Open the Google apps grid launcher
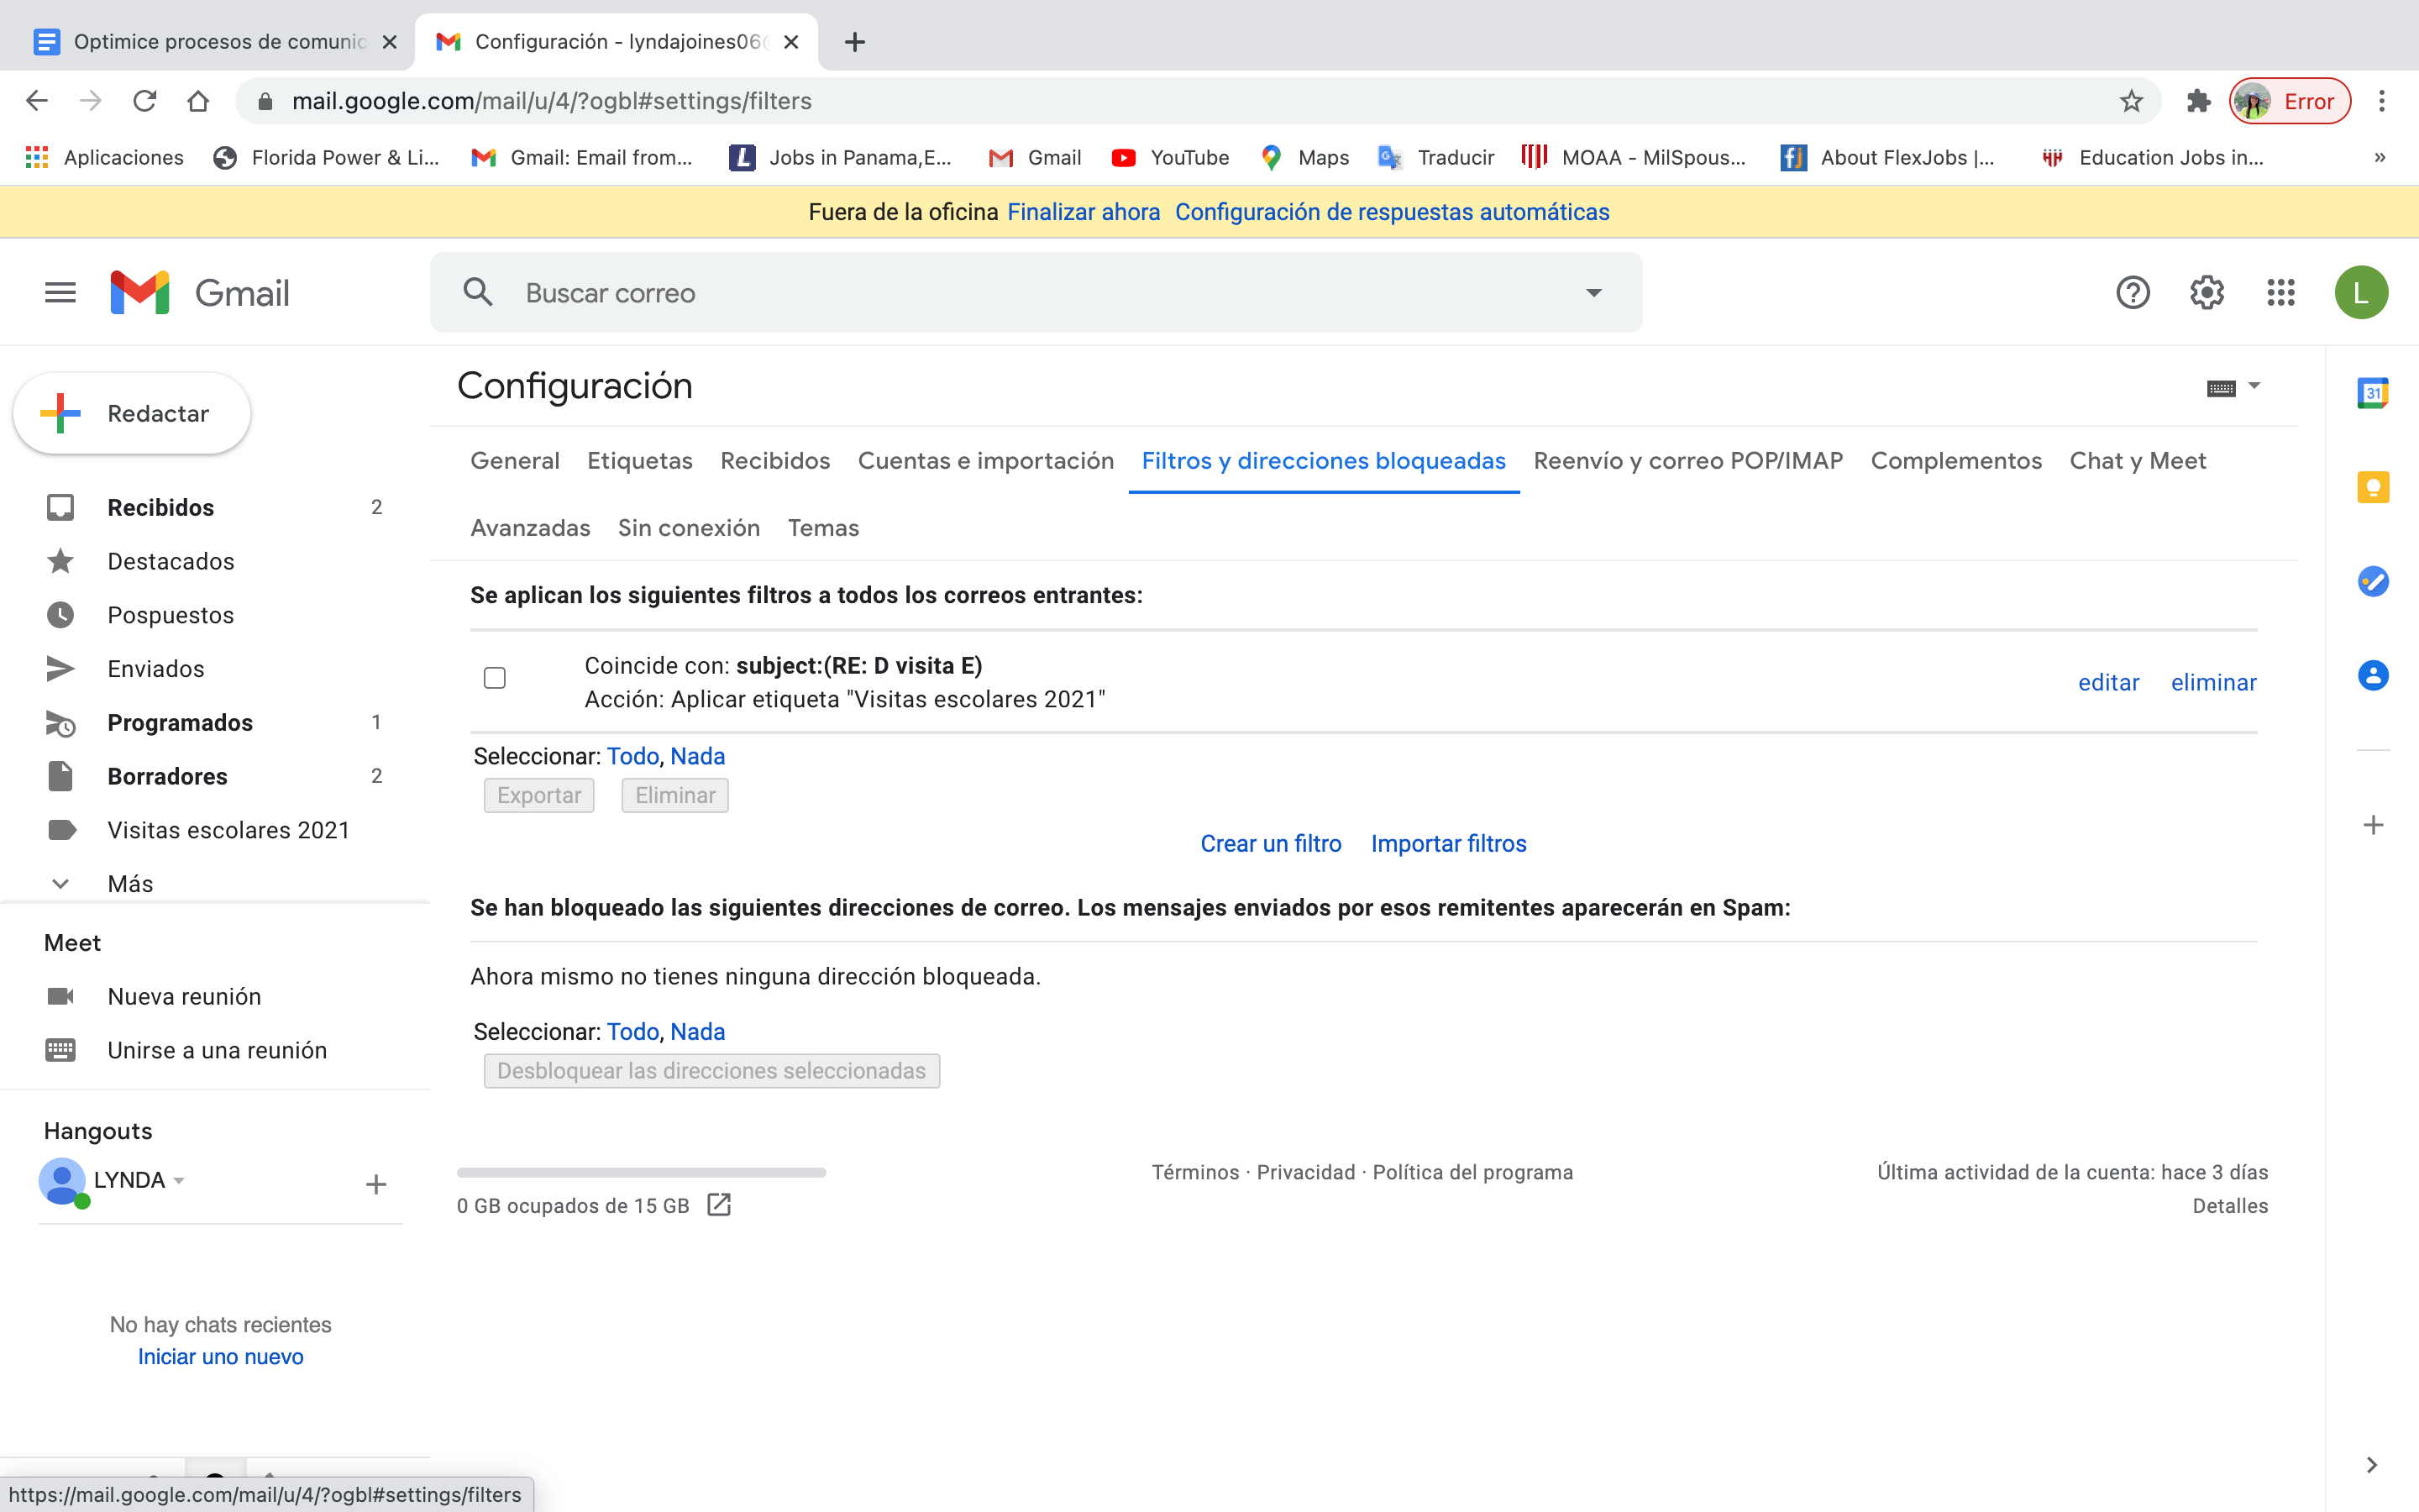This screenshot has width=2419, height=1512. click(x=2280, y=293)
